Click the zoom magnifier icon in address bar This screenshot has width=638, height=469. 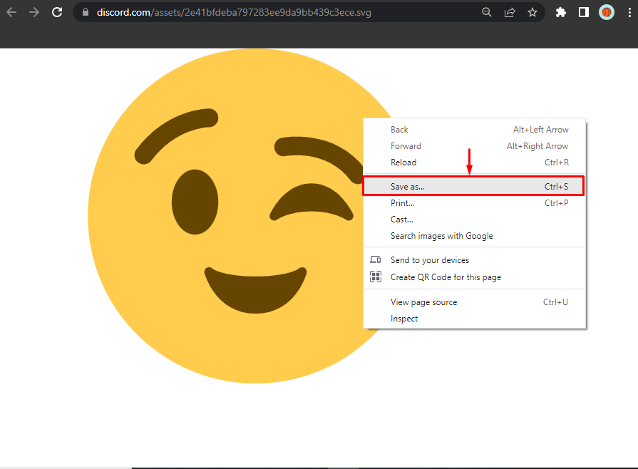pyautogui.click(x=487, y=12)
